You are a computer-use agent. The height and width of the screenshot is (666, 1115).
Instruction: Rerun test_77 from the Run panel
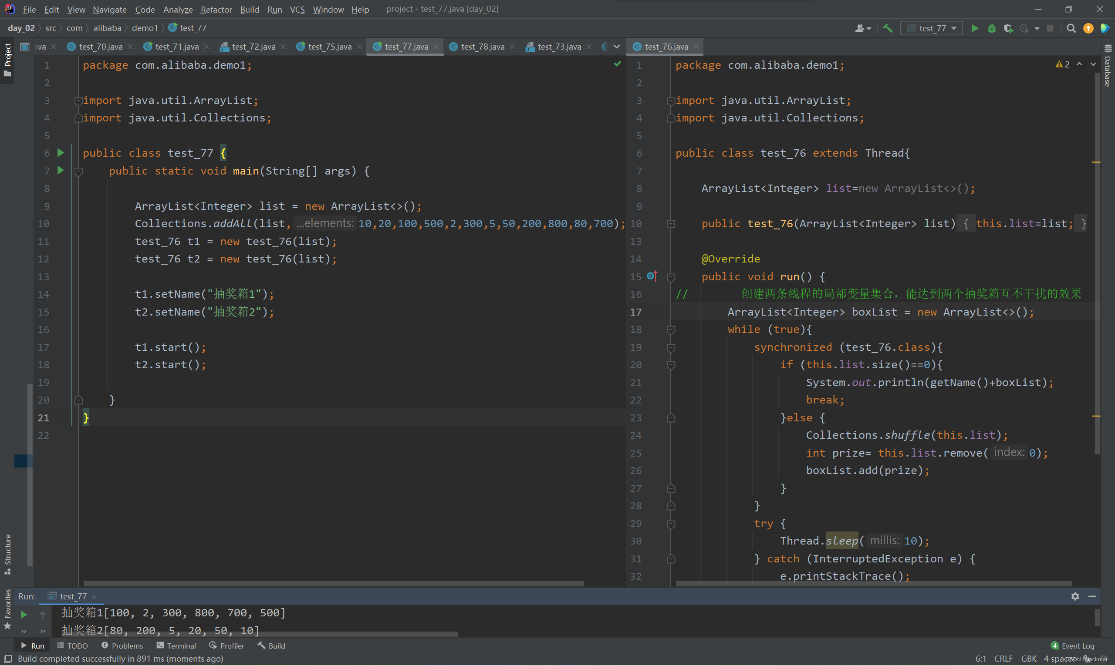24,614
